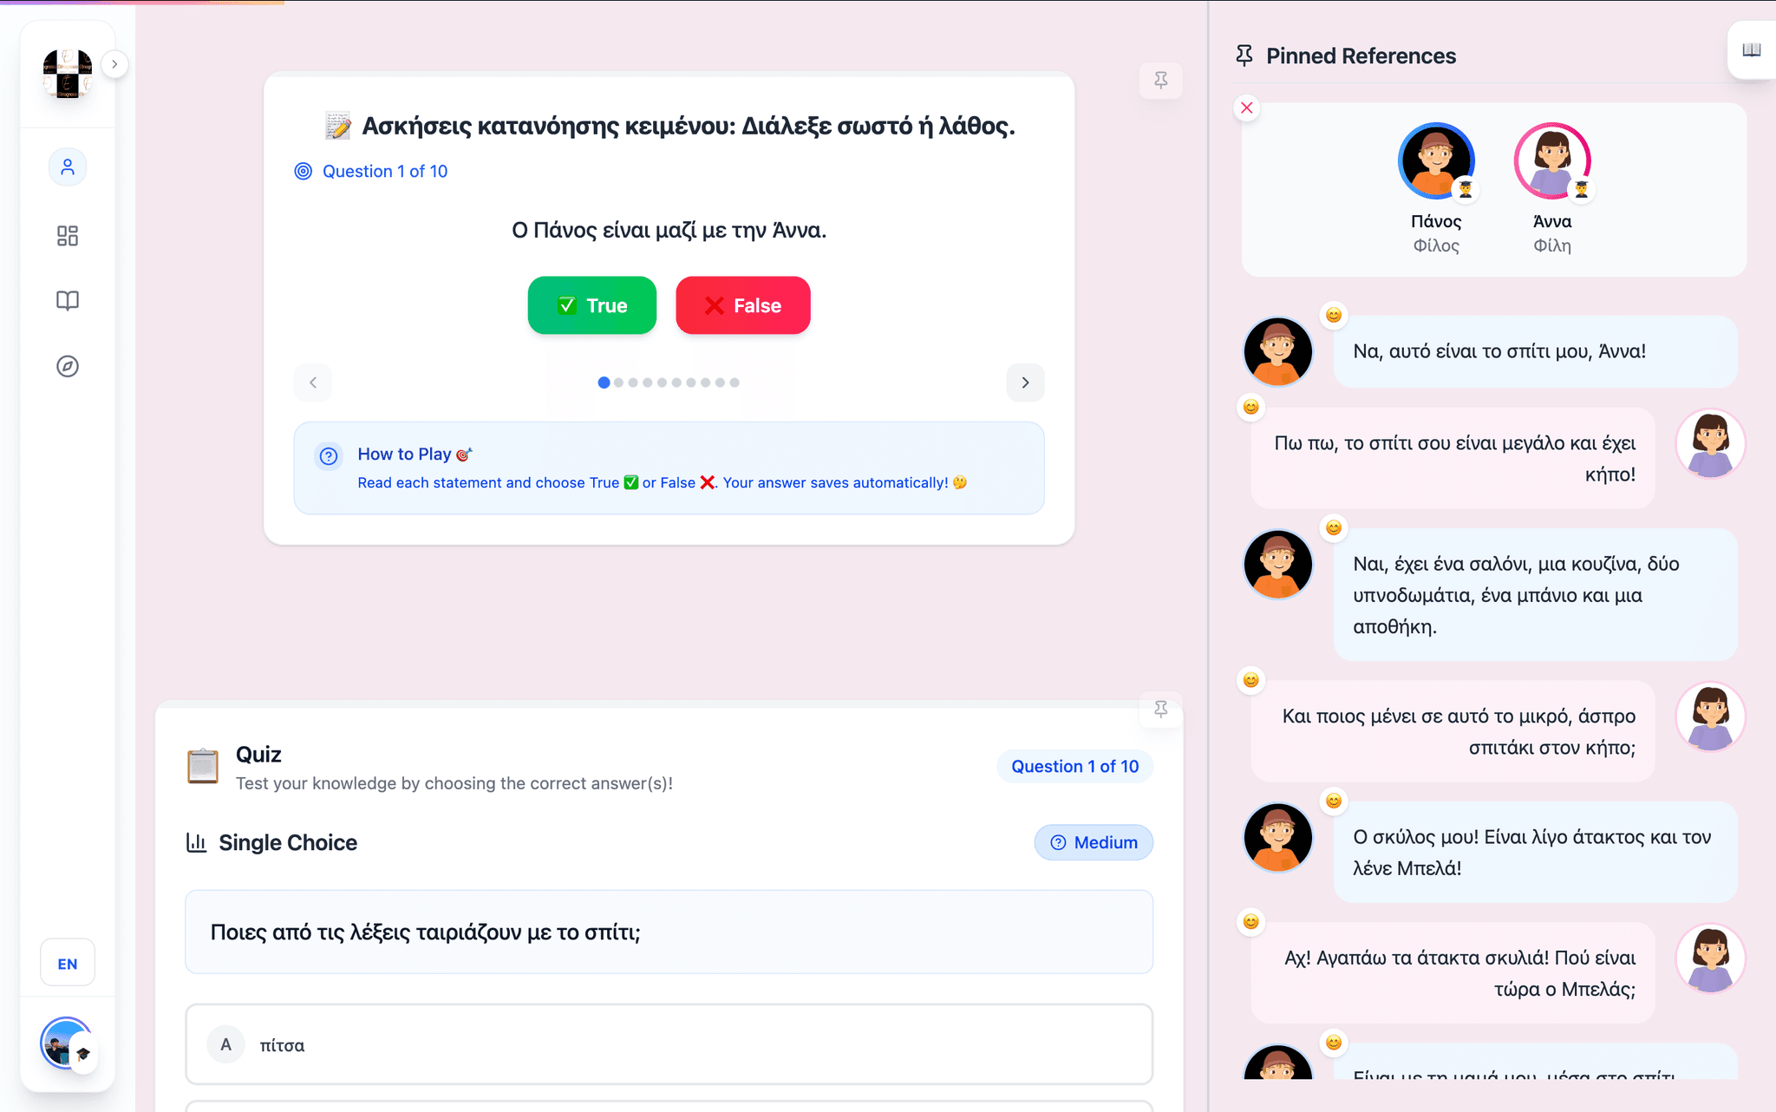Click emoji on 'Ο σκύλος μου!' message
The height and width of the screenshot is (1112, 1776).
[1334, 801]
